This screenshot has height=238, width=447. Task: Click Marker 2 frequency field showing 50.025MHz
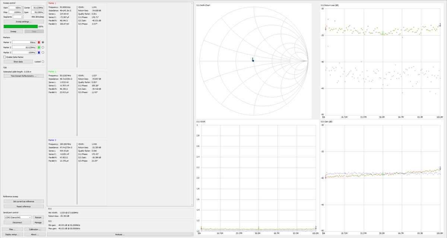click(24, 47)
